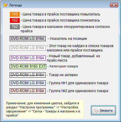Image resolution: width=121 pixels, height=122 pixels.
Task: Click the 'Указатель на позиции' label
Action: (67, 39)
